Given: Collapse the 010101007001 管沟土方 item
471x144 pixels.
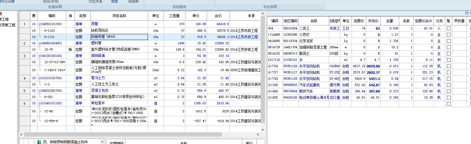Looking at the screenshot, I should [x=40, y=78].
